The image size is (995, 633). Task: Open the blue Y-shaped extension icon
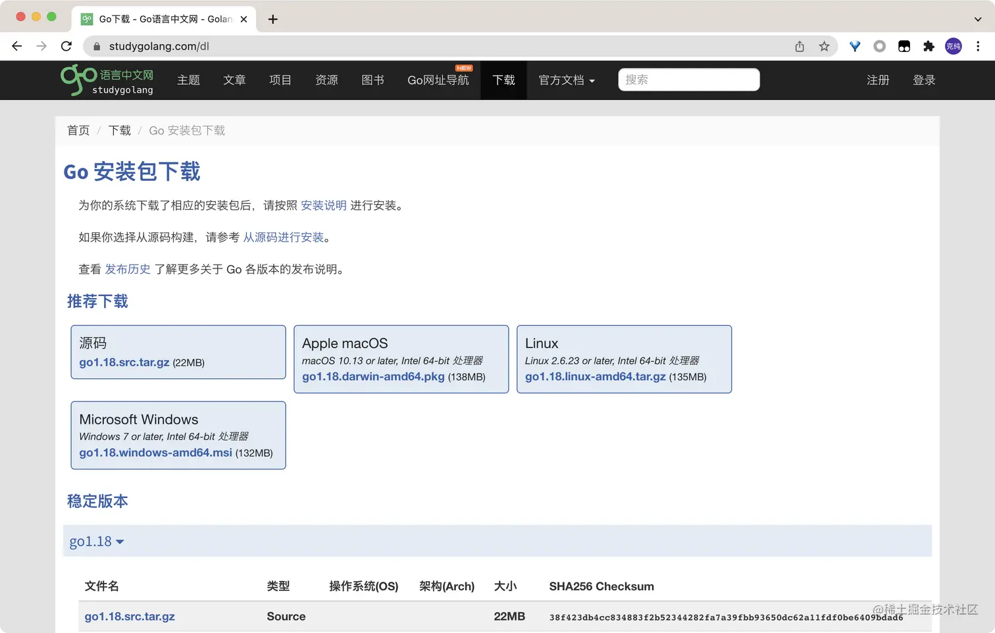[x=855, y=46]
